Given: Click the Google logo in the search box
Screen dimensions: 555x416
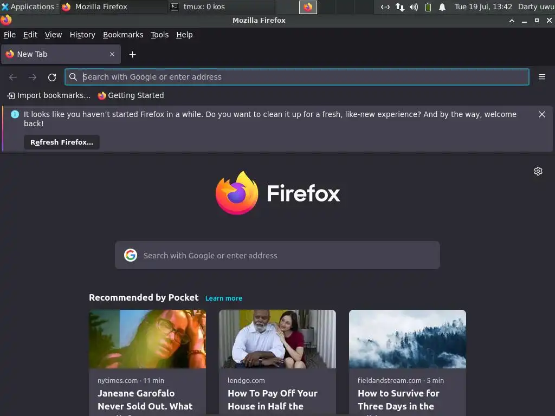Looking at the screenshot, I should pyautogui.click(x=131, y=255).
